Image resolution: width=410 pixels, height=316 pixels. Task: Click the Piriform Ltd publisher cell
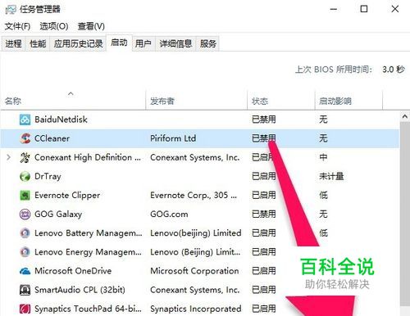[173, 138]
